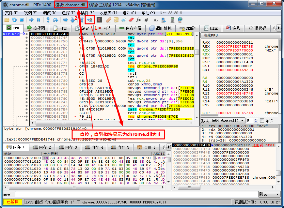Open the 选项(O) menu
Viewport: 284px width, 208px height.
[x=129, y=13]
